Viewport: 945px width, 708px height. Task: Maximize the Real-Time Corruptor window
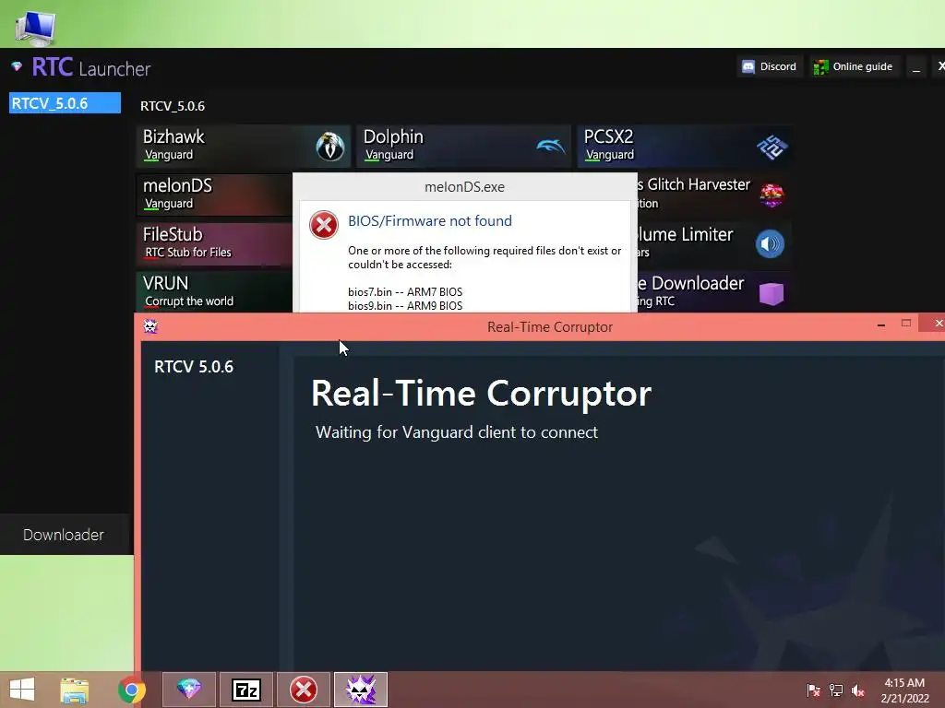tap(906, 324)
